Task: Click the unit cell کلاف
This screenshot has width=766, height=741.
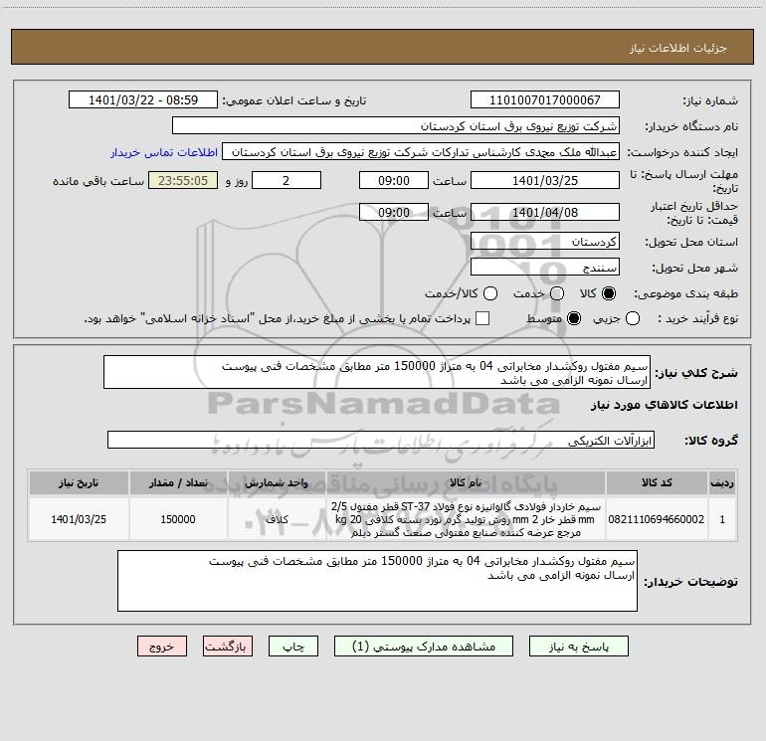Action: [x=277, y=519]
